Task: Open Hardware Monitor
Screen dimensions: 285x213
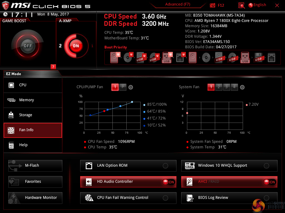Action: tap(35, 198)
